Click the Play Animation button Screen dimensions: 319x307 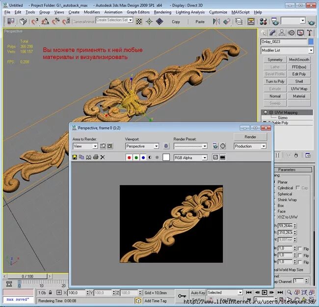[x=265, y=292]
